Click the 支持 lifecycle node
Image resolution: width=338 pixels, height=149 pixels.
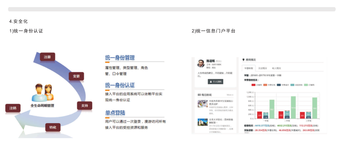pos(84,106)
